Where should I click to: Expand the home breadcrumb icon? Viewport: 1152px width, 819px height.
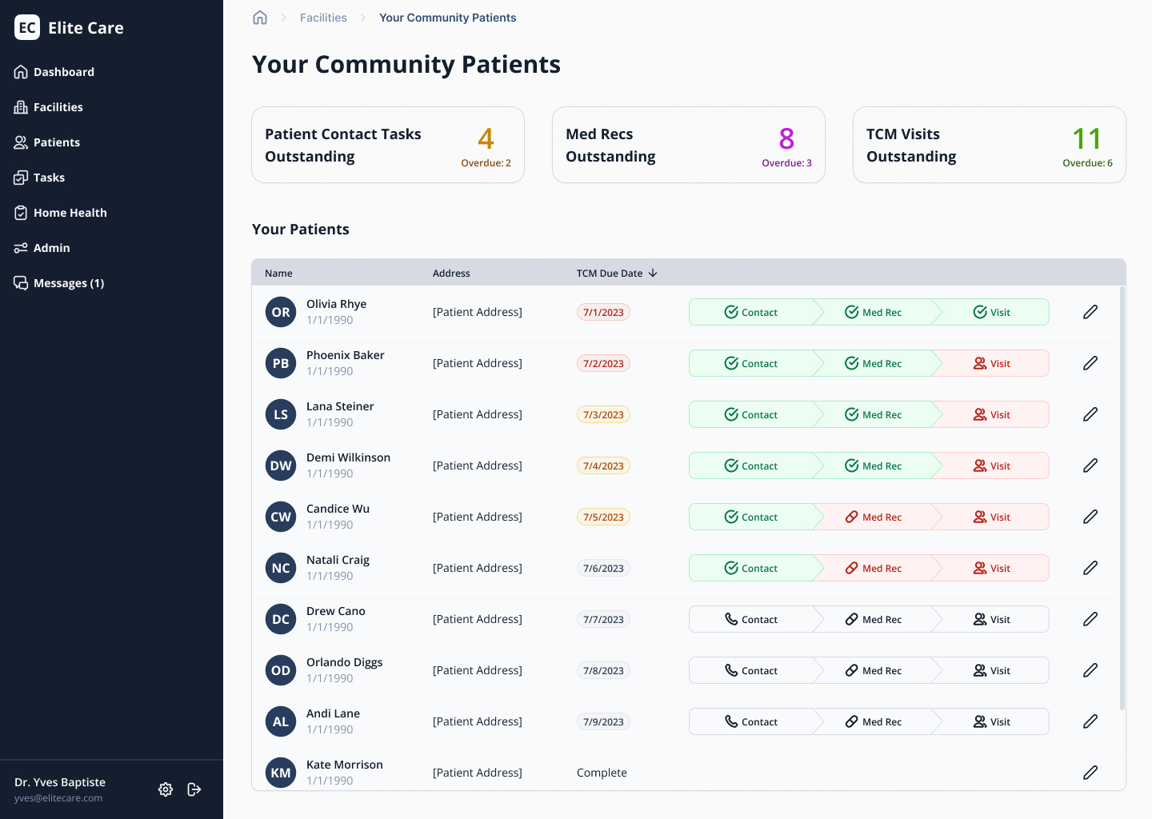pyautogui.click(x=260, y=17)
